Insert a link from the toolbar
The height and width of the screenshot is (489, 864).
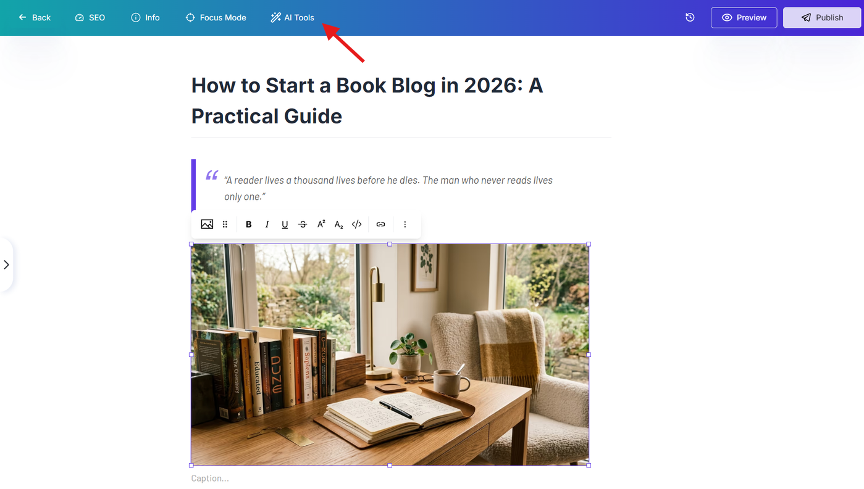[381, 224]
